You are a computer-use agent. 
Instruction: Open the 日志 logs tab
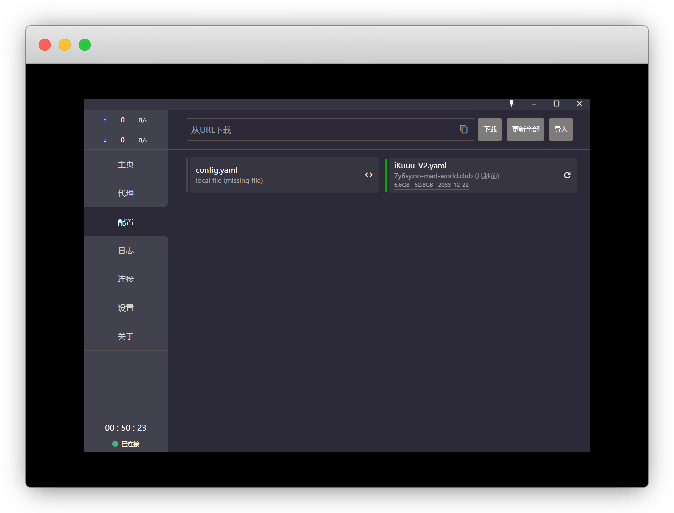click(126, 250)
